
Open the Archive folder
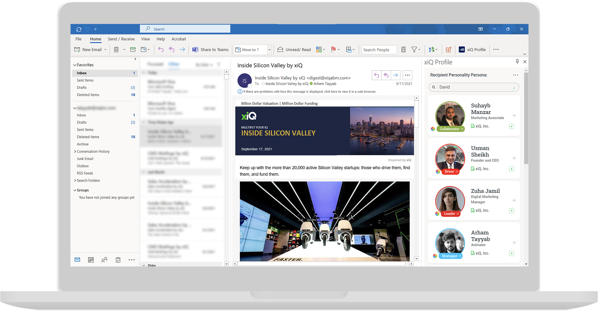click(83, 144)
